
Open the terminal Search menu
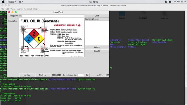[20, 9]
